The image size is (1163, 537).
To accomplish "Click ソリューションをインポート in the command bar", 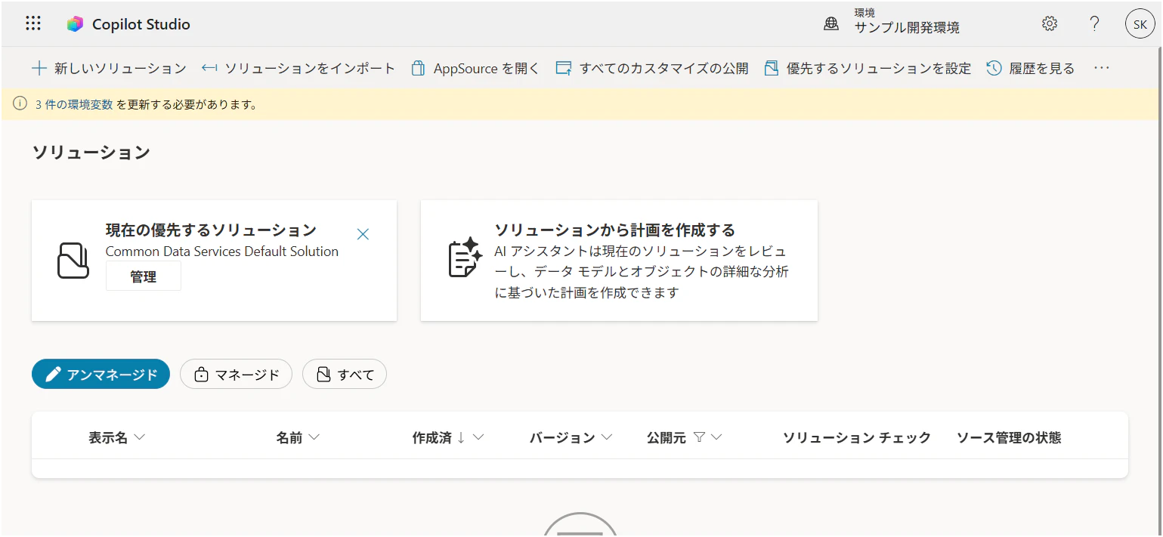I will pos(298,68).
